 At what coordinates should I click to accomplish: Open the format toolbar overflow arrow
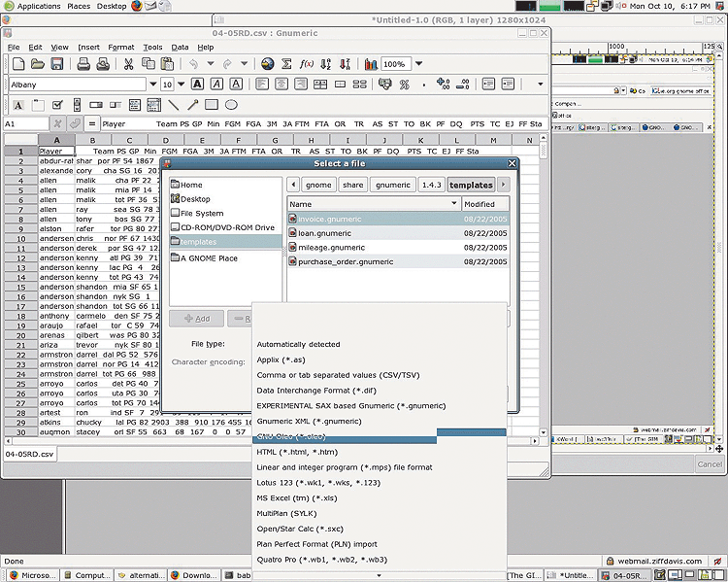[x=540, y=85]
